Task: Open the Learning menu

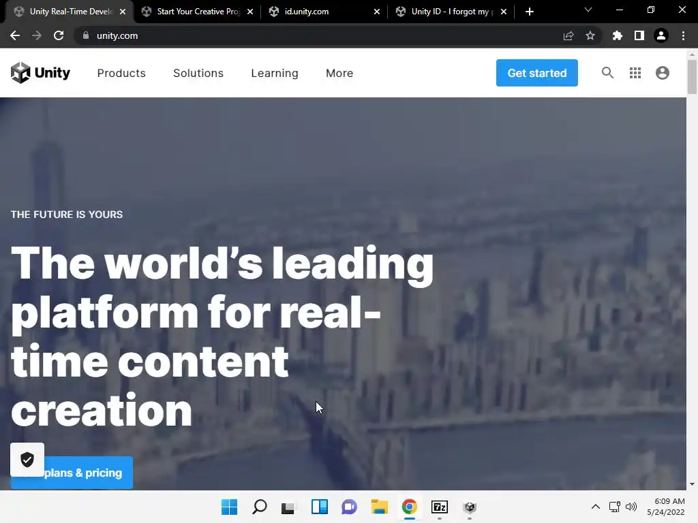Action: (x=275, y=73)
